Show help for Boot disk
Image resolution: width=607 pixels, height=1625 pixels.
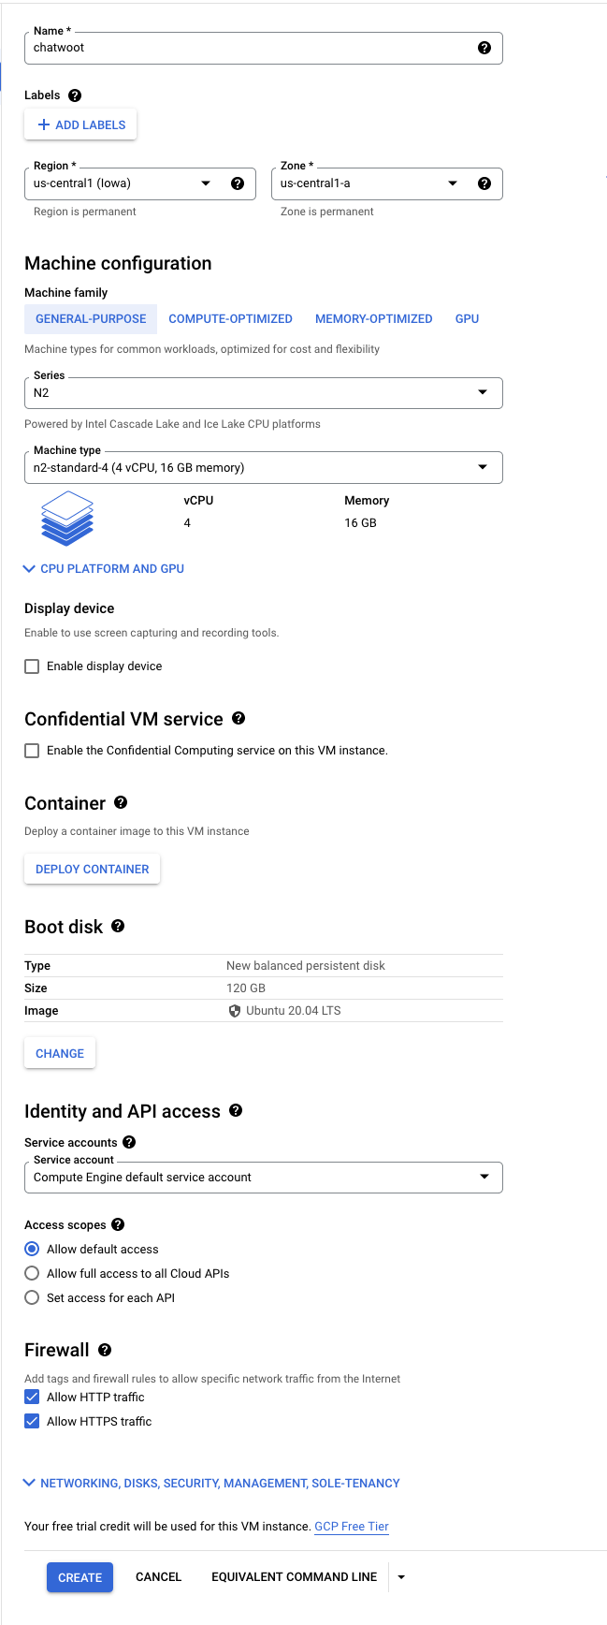tap(118, 927)
